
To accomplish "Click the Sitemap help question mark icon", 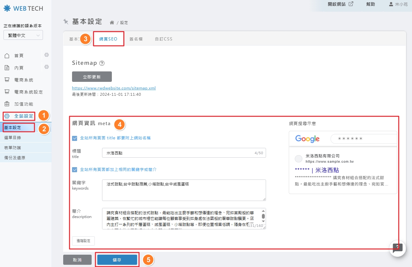I will 102,63.
